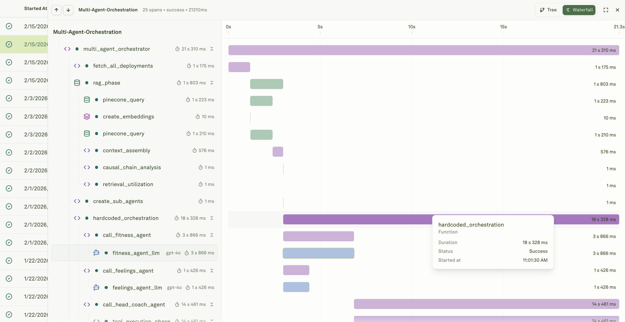Image resolution: width=625 pixels, height=322 pixels.
Task: Click code icon of hardcoded_orchestration span
Action: [x=77, y=218]
